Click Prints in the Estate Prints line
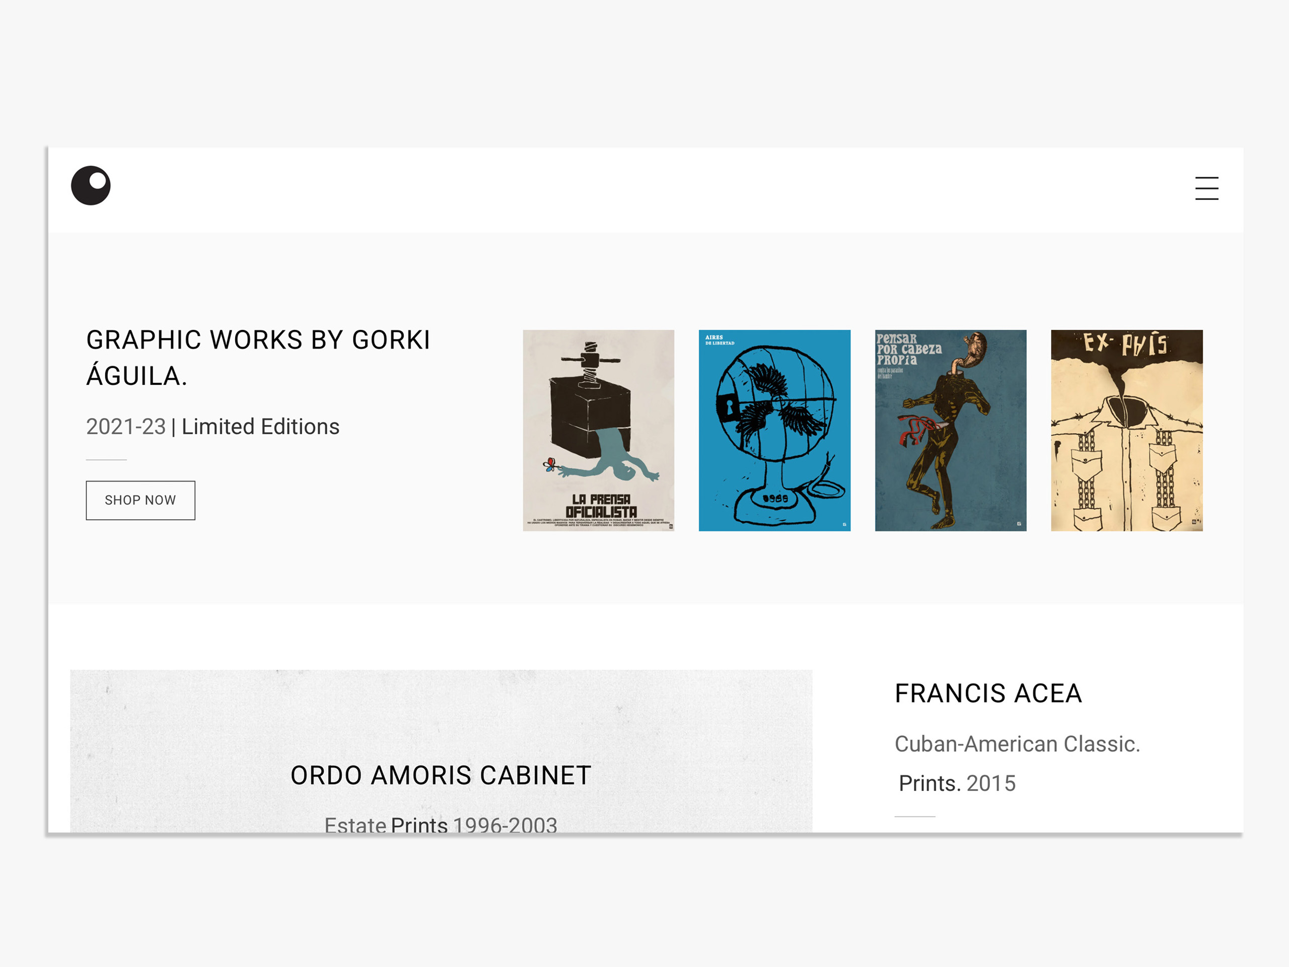 tap(419, 824)
